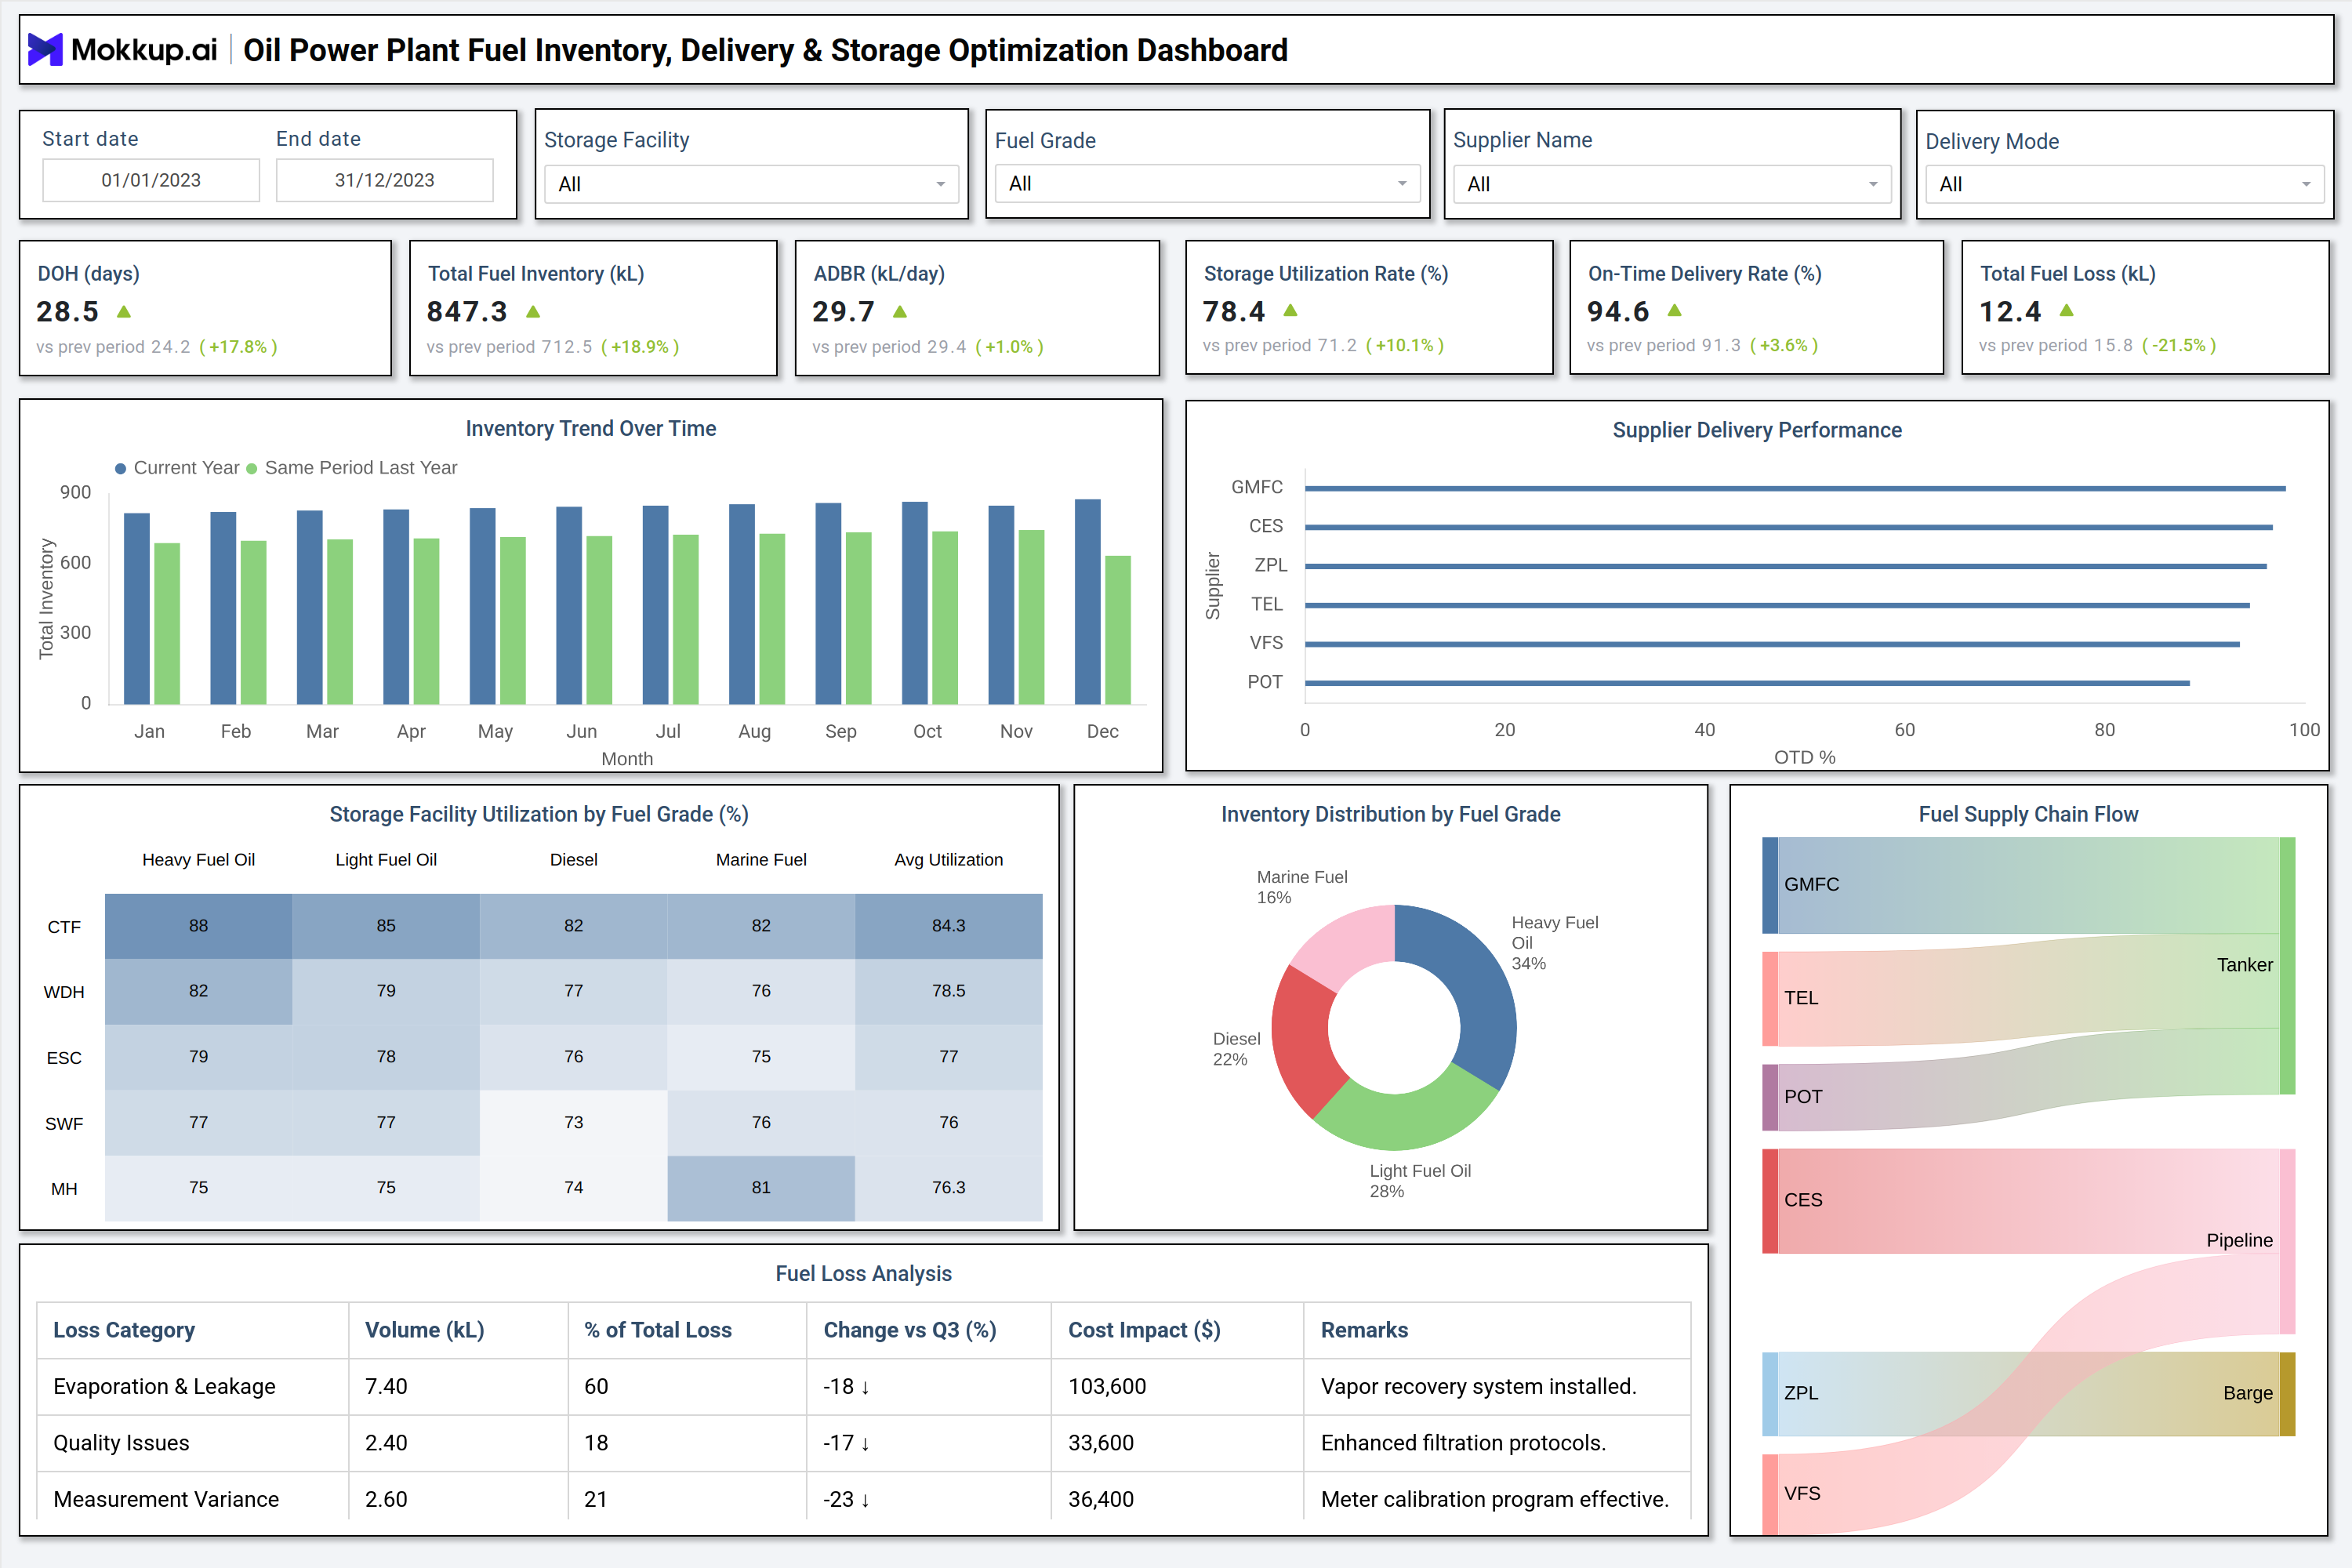Open the Storage Facility dropdown
2352x1568 pixels.
click(x=751, y=184)
